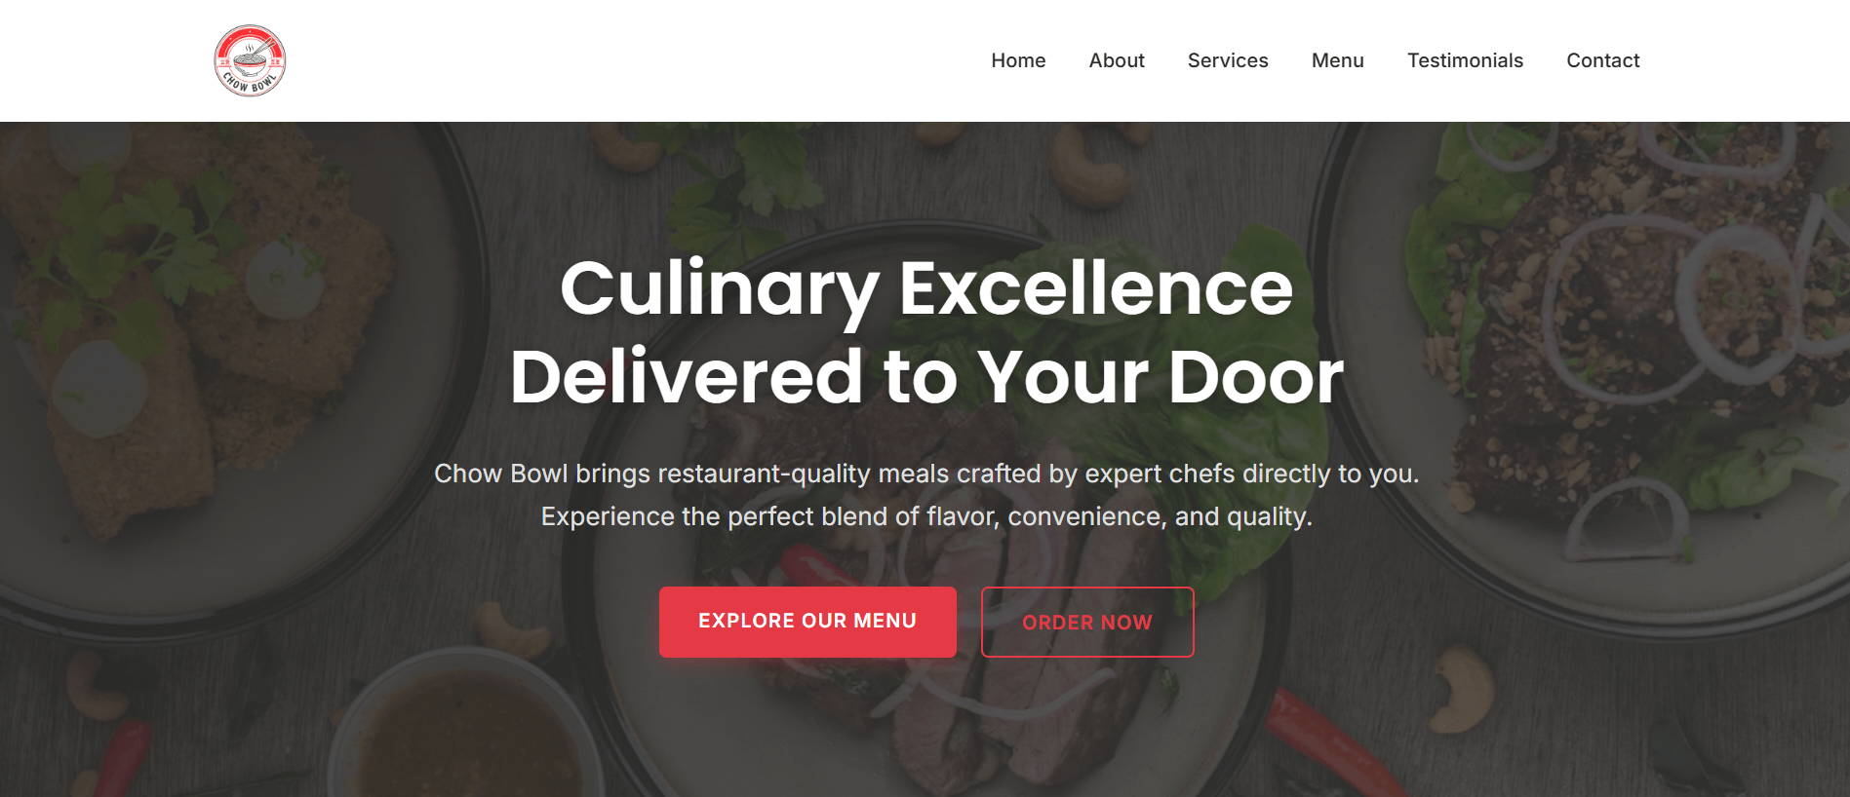Click the "Chow Bowl brings restaurant-quality meals" sentence
This screenshot has width=1850, height=797.
(x=926, y=474)
